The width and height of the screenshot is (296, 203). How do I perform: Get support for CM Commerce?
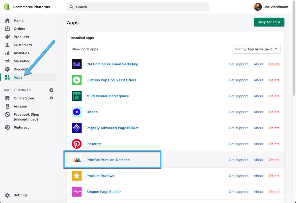click(x=238, y=64)
